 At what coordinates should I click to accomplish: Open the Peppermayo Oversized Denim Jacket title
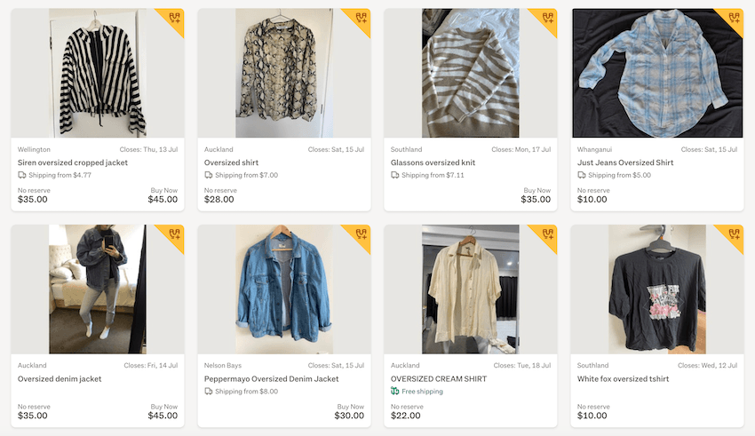(x=271, y=379)
